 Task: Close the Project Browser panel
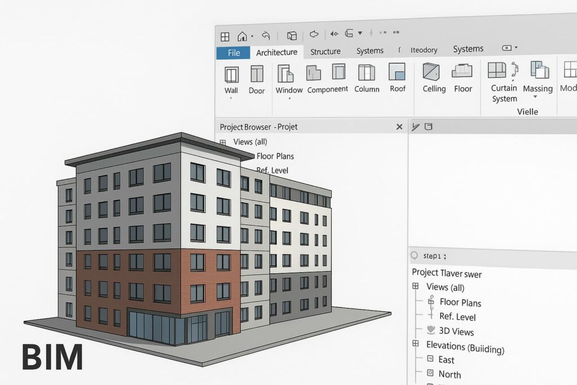pos(400,127)
